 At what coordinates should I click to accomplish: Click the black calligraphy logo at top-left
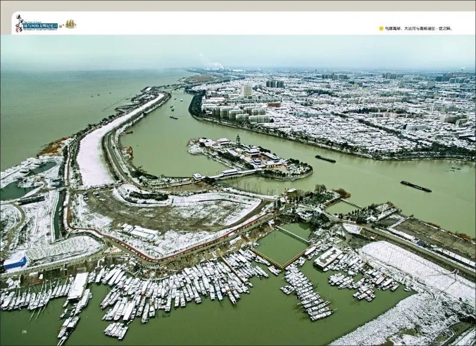19,22
